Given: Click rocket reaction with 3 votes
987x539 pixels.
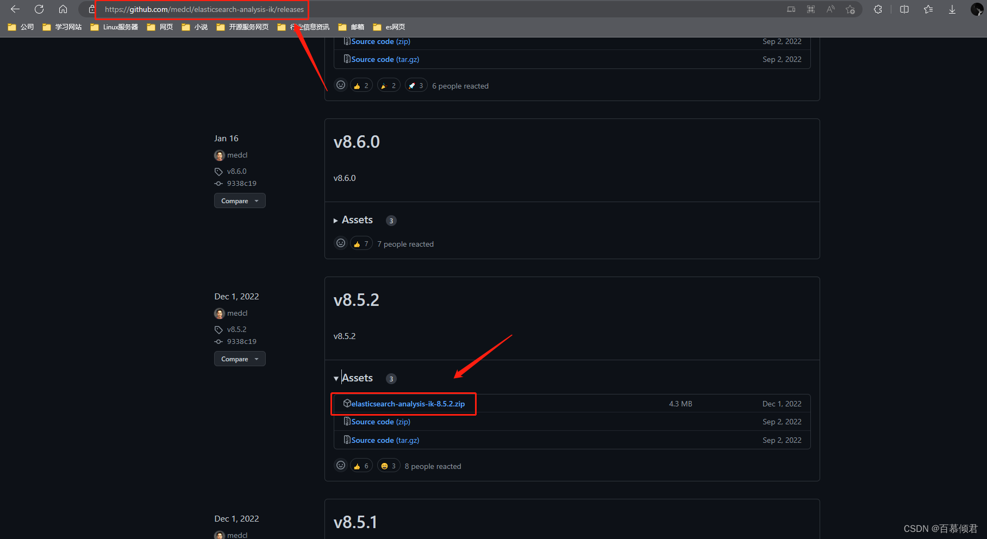Looking at the screenshot, I should click(416, 86).
